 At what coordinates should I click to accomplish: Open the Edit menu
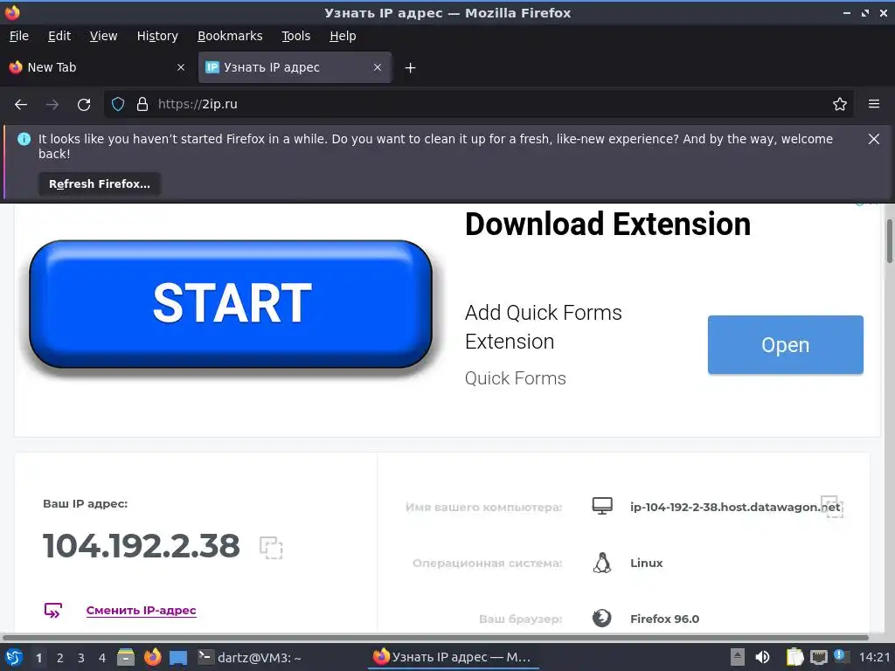(59, 36)
